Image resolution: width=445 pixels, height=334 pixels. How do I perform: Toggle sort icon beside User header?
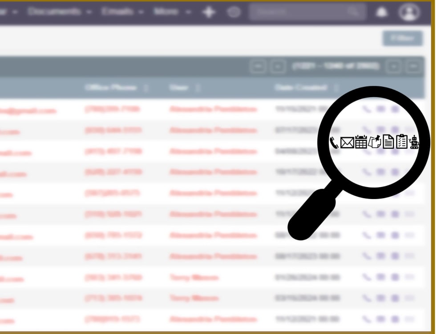point(198,88)
